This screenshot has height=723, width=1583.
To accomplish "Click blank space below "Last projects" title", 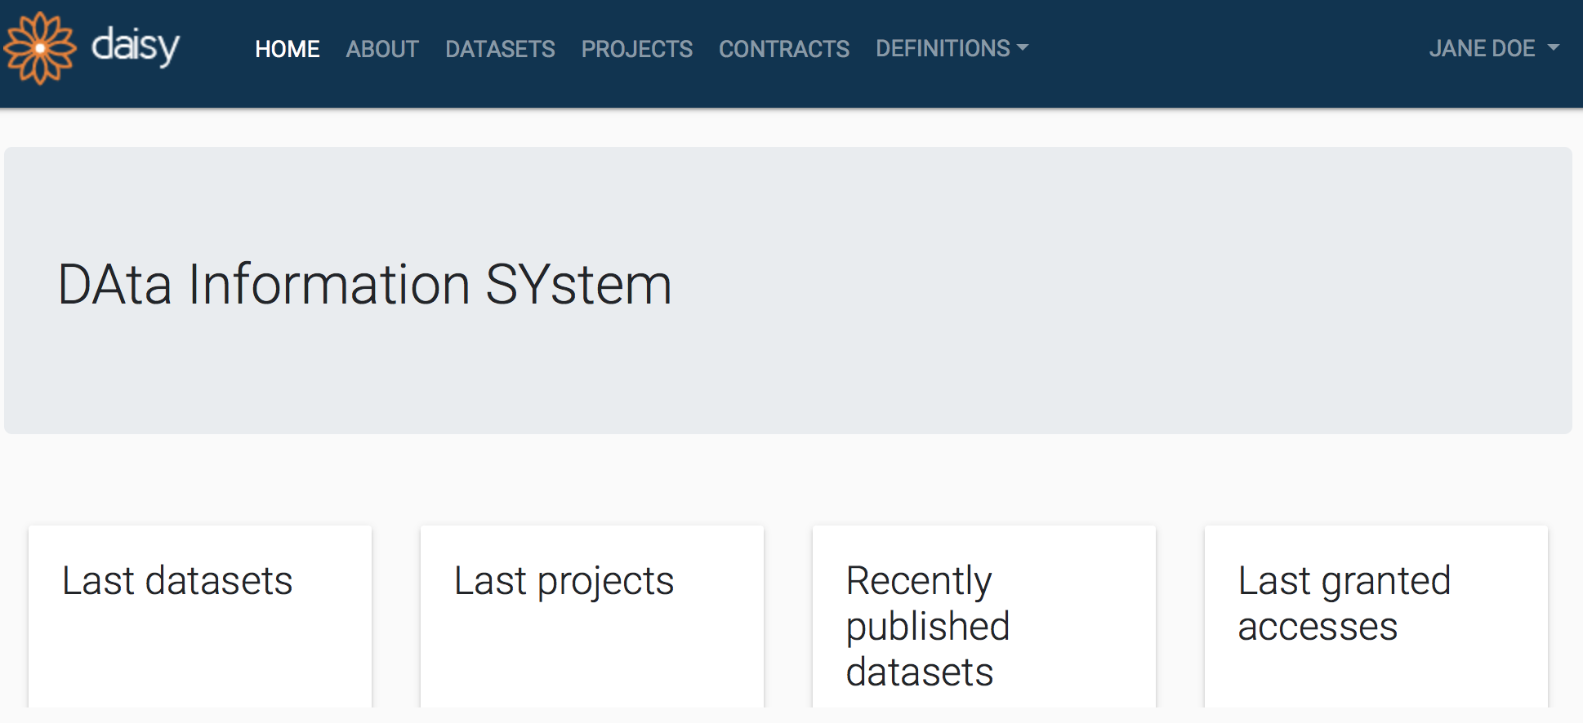I will (592, 661).
